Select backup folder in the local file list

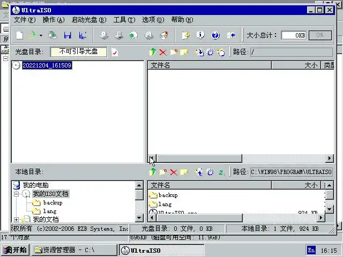coord(168,195)
